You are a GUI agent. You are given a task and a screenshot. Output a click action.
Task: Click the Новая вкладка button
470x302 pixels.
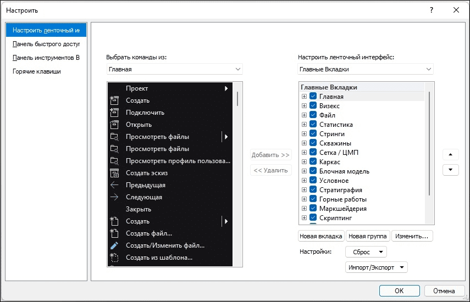pyautogui.click(x=320, y=236)
